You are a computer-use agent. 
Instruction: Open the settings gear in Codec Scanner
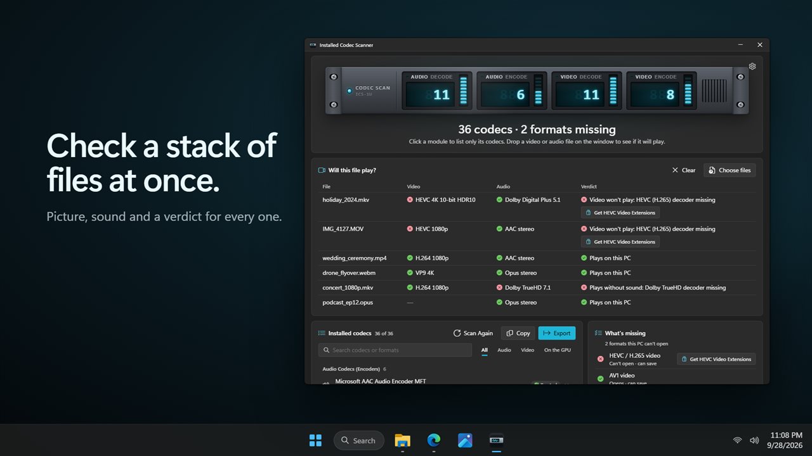coord(752,66)
